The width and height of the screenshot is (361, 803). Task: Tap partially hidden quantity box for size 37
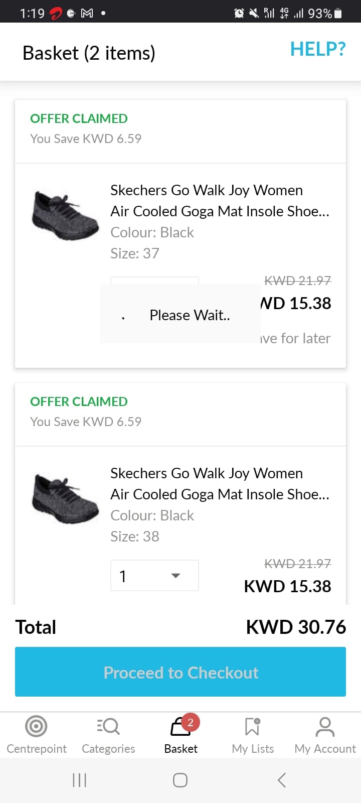pos(154,280)
